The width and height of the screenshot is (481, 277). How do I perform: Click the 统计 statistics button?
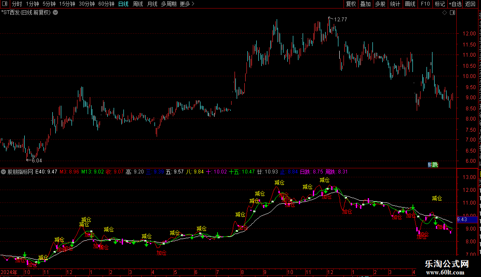tap(395, 4)
